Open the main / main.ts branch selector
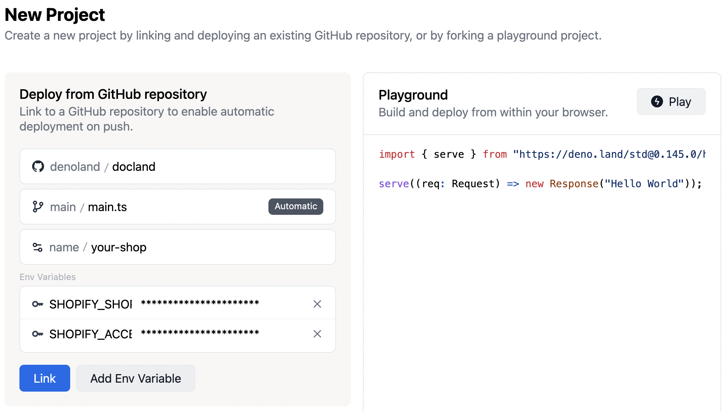Viewport: 728px width, 411px height. tap(149, 207)
